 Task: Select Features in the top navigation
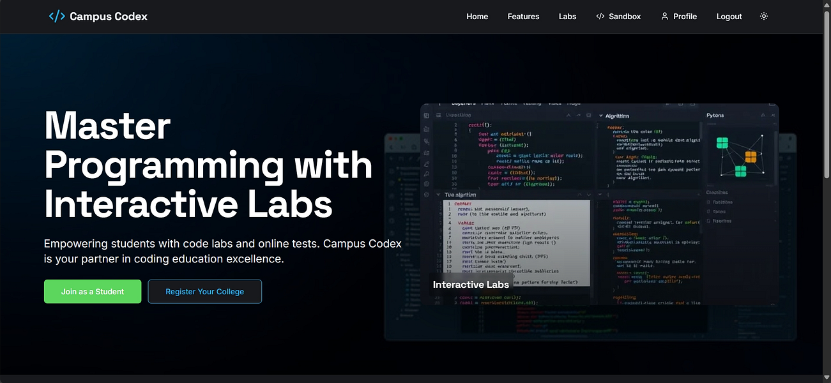[x=523, y=16]
